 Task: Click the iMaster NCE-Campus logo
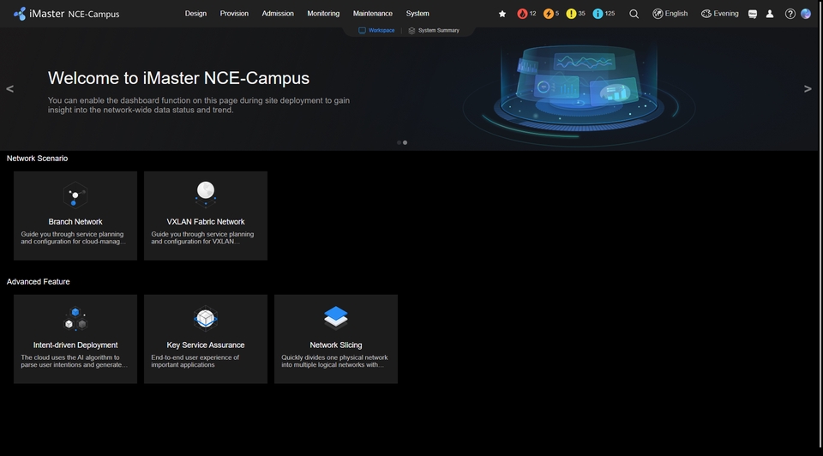67,14
